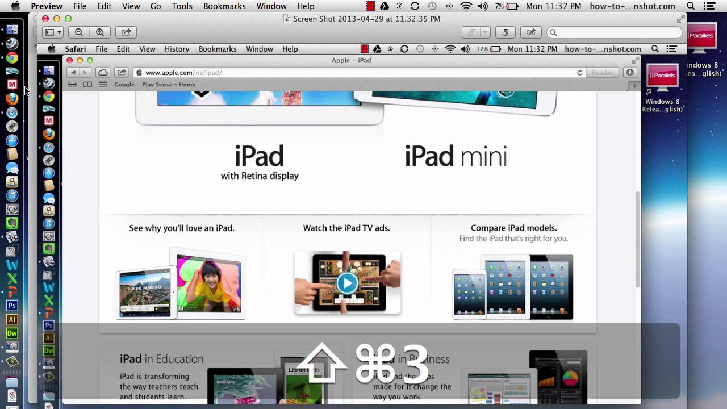Launch Microsoft Word from the outer Dock
727x409 pixels.
tap(12, 265)
